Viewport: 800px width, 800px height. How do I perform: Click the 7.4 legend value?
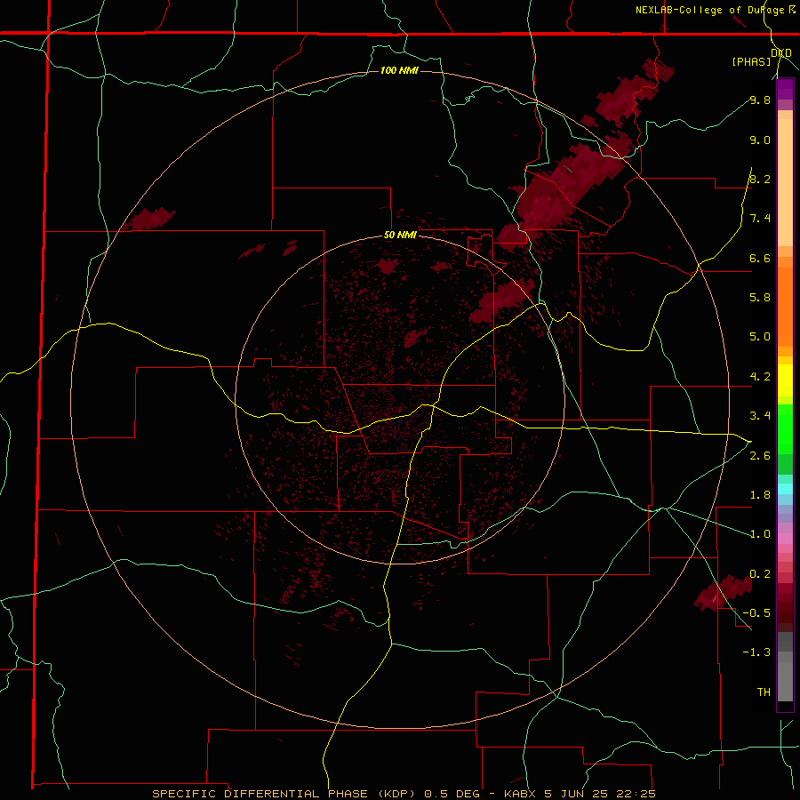760,219
